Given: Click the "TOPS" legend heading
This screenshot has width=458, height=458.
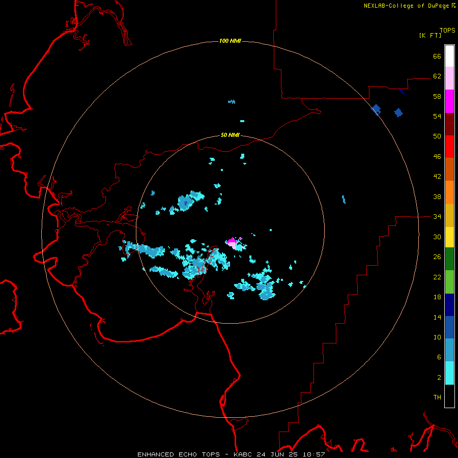Looking at the screenshot, I should point(447,31).
